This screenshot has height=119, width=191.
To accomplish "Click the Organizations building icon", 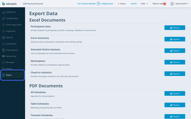I will coord(3,50).
